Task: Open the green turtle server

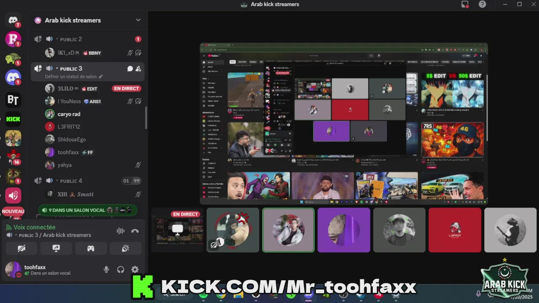Action: point(13,58)
